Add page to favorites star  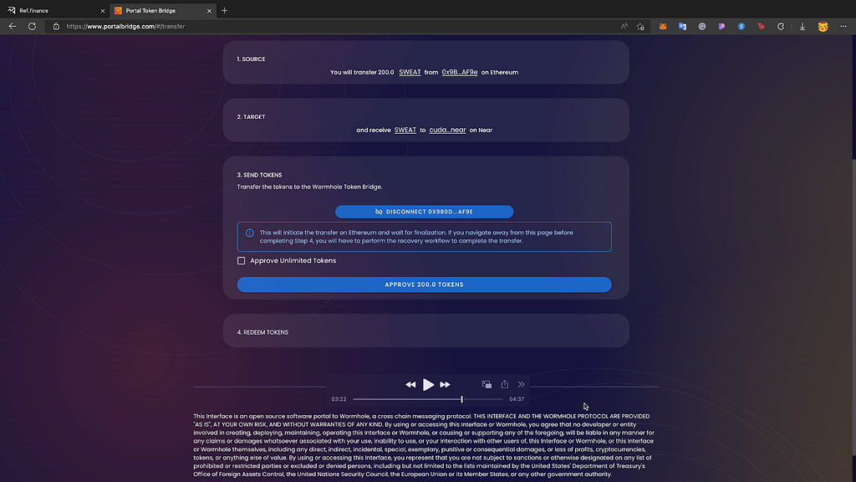[640, 26]
